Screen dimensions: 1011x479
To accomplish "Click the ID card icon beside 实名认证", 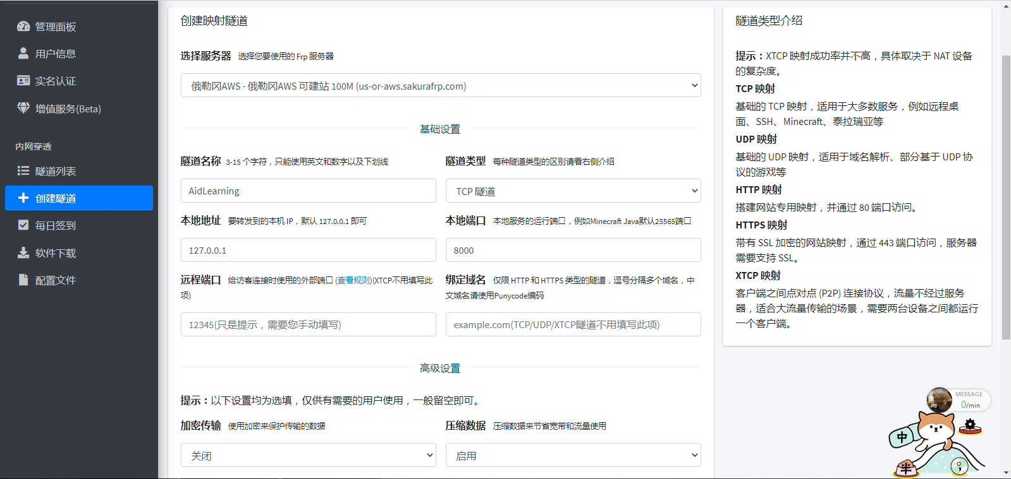I will pyautogui.click(x=23, y=81).
